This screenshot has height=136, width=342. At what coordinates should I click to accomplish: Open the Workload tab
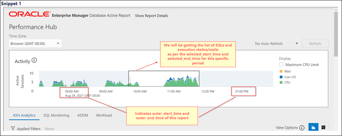pos(104,115)
